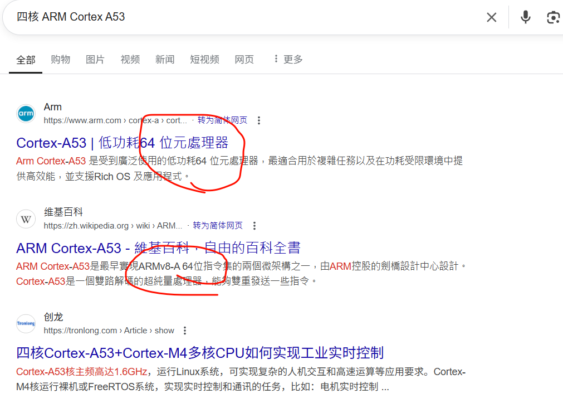Open the 视频 tab
This screenshot has height=403, width=563.
pyautogui.click(x=130, y=59)
